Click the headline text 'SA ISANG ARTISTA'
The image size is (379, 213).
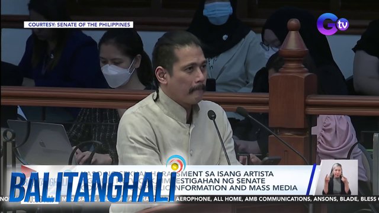coord(239,173)
